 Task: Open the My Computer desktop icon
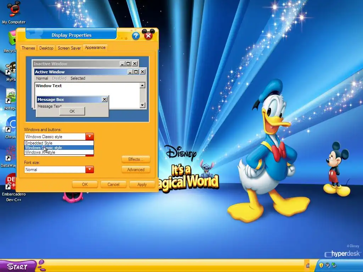pyautogui.click(x=14, y=12)
